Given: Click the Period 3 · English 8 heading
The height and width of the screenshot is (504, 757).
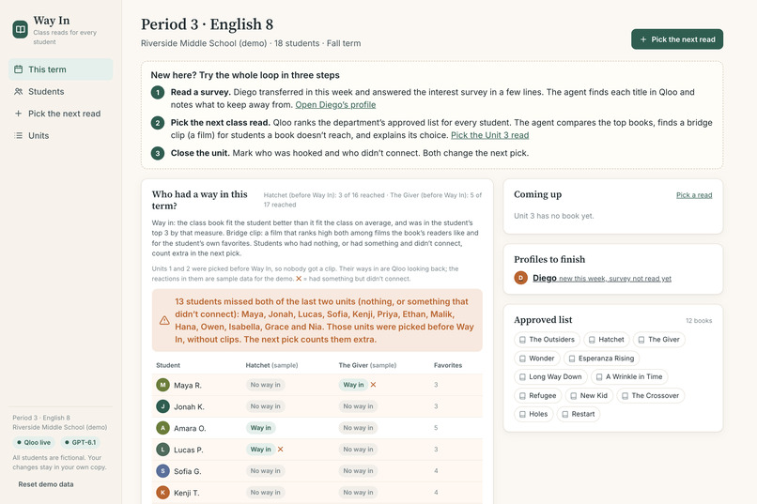Looking at the screenshot, I should pos(208,24).
